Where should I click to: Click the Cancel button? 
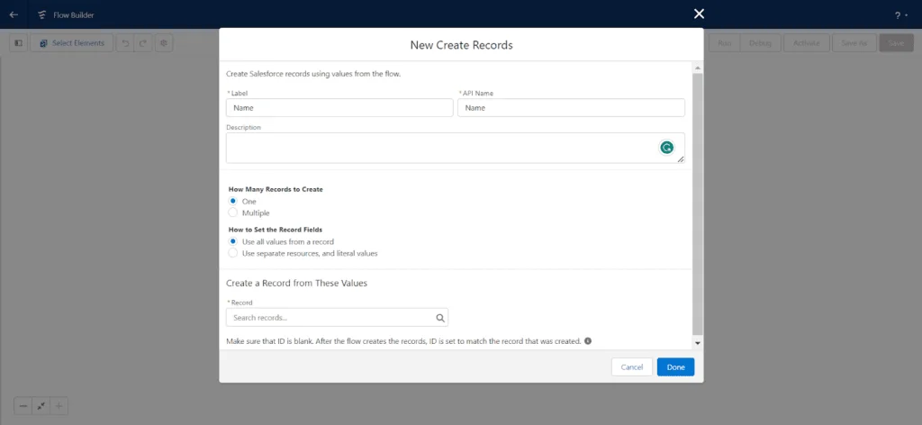coord(632,366)
